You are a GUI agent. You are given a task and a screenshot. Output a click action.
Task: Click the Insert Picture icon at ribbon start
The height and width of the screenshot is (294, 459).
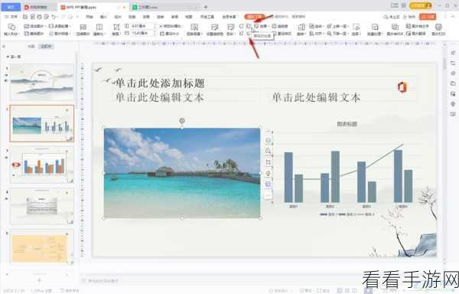coord(11,28)
